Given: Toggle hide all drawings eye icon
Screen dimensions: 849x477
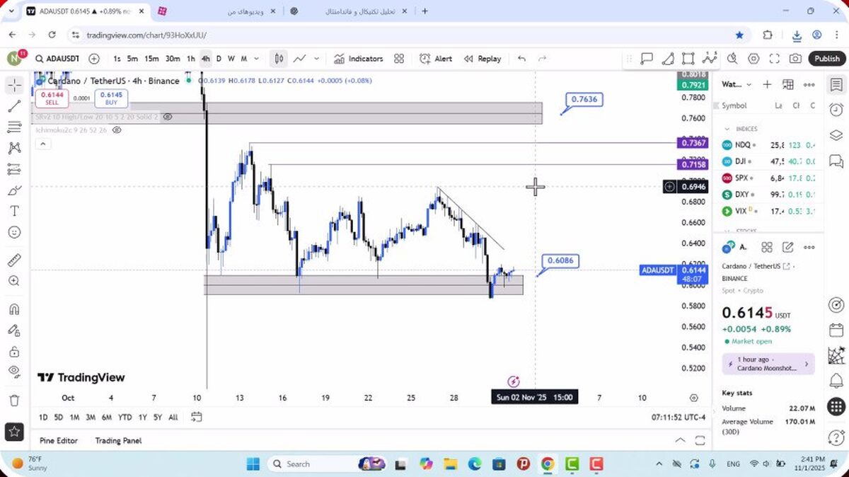Looking at the screenshot, I should pos(14,372).
